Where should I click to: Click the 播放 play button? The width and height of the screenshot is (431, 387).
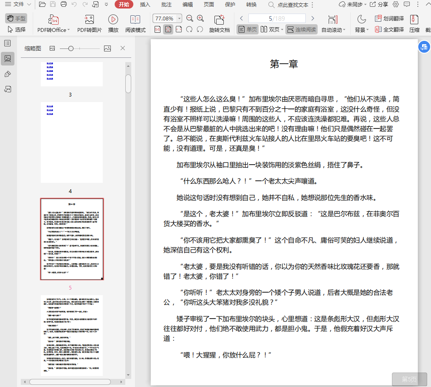tap(113, 24)
